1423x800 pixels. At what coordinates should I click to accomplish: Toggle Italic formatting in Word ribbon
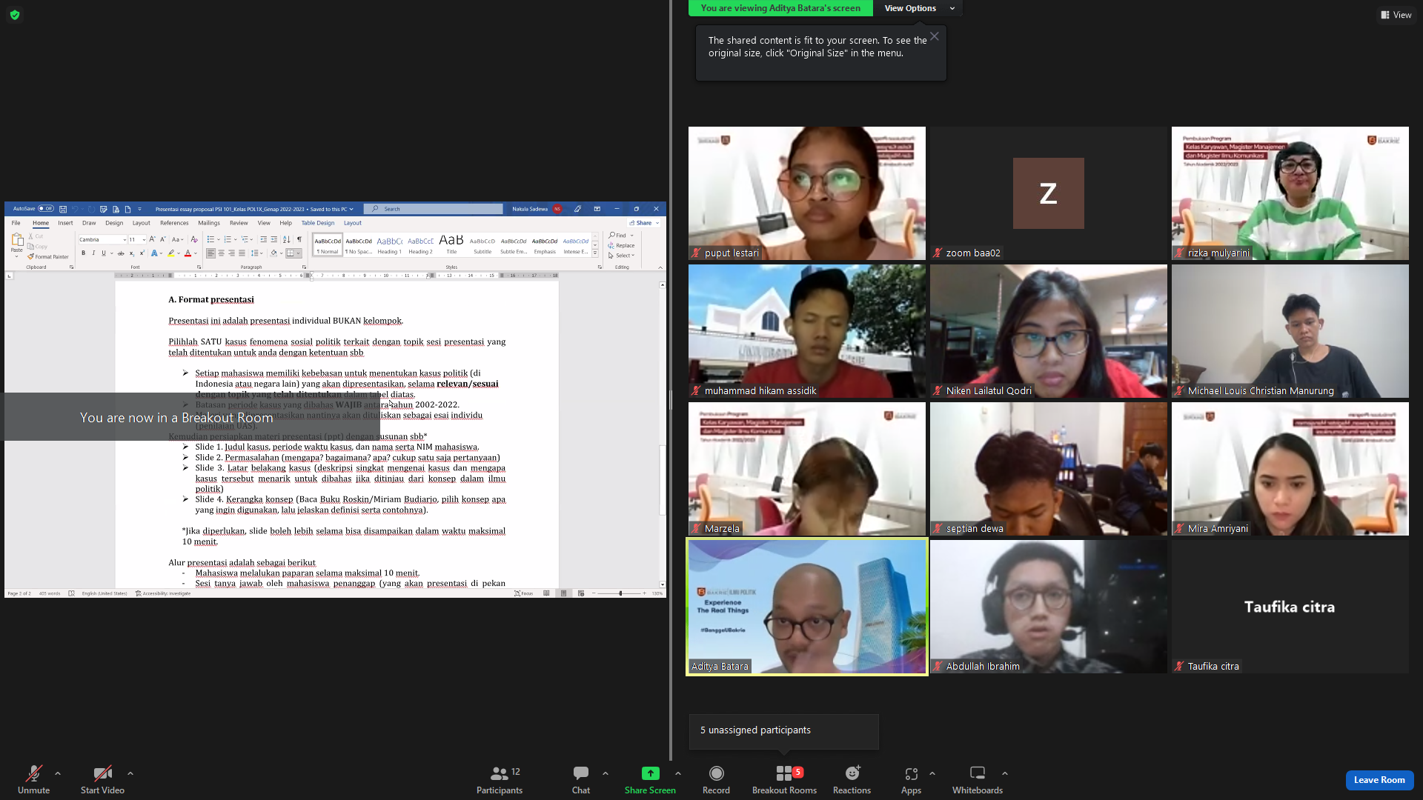coord(93,253)
